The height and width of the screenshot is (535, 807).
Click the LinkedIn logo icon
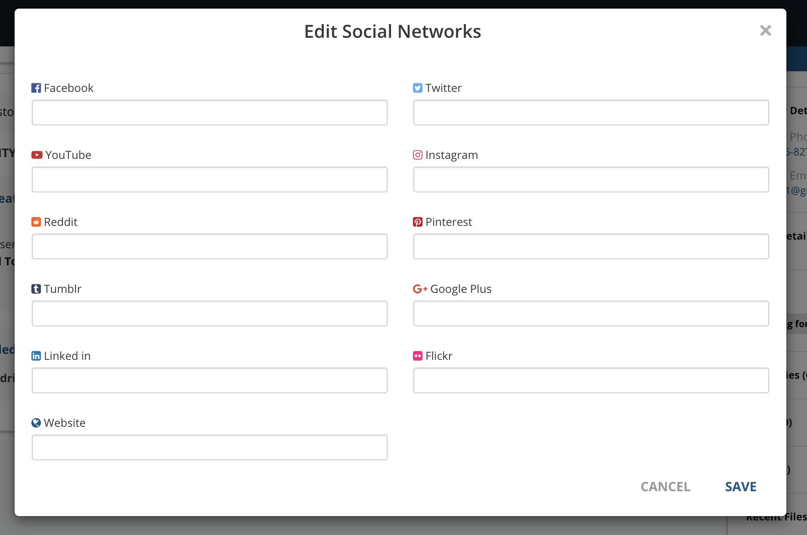pyautogui.click(x=36, y=356)
